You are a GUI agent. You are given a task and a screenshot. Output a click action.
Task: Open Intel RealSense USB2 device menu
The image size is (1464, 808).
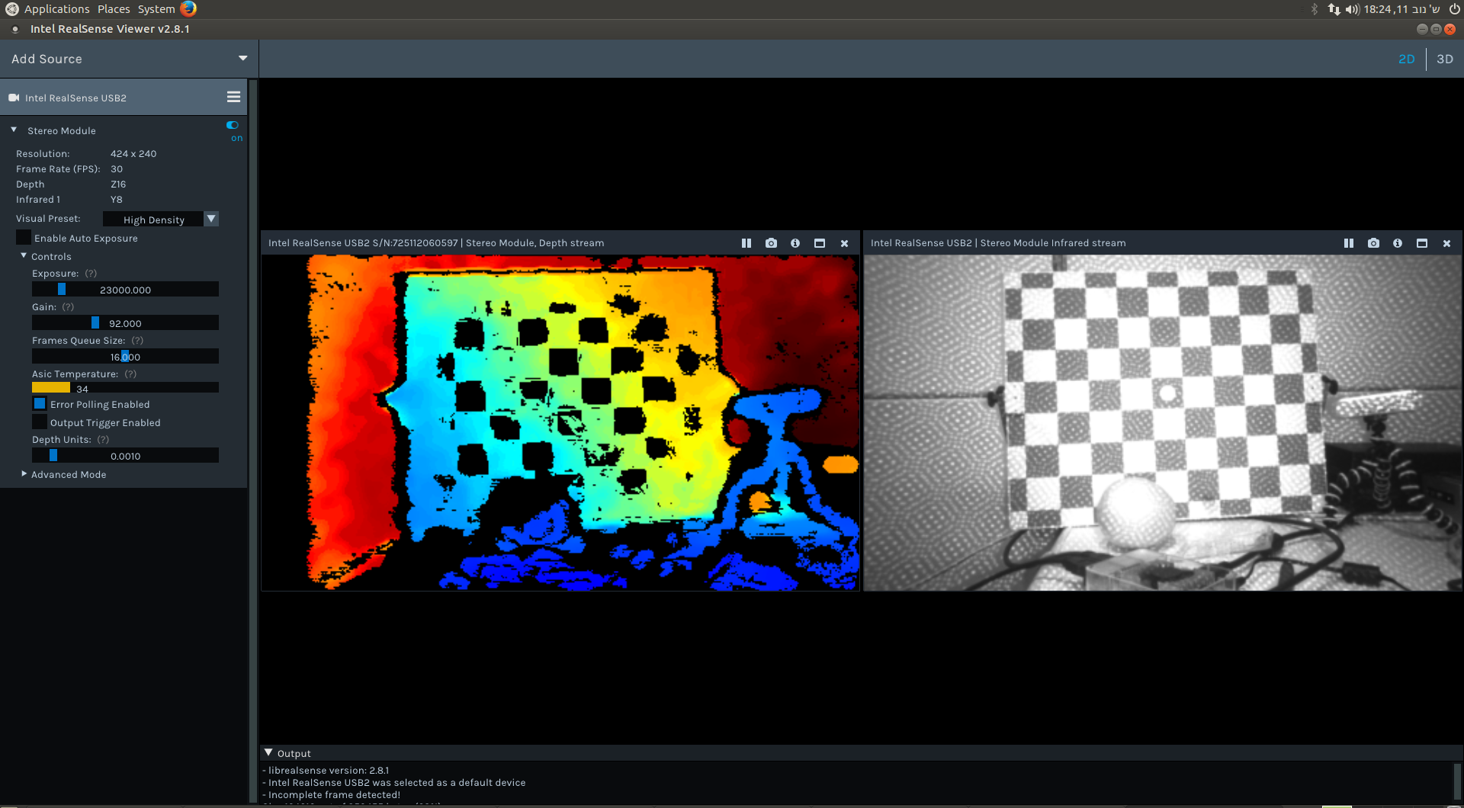[233, 98]
